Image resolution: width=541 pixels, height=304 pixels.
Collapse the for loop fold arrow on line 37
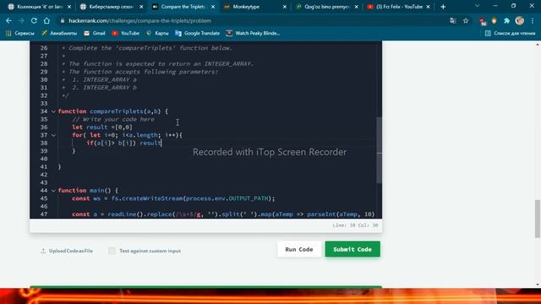53,135
